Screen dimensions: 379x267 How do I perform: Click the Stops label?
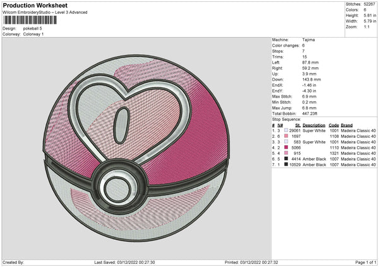[x=278, y=51]
